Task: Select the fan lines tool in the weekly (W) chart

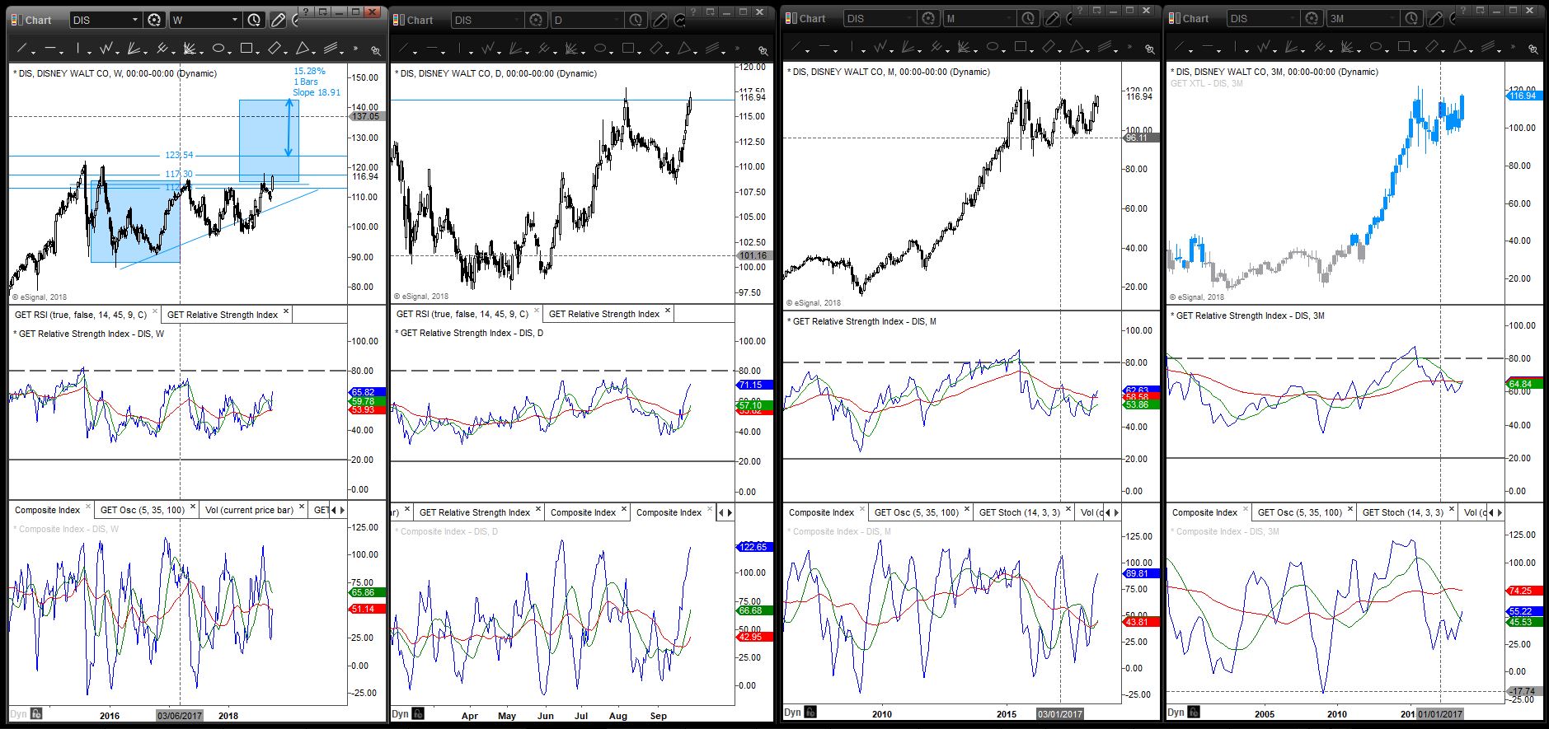Action: (135, 49)
